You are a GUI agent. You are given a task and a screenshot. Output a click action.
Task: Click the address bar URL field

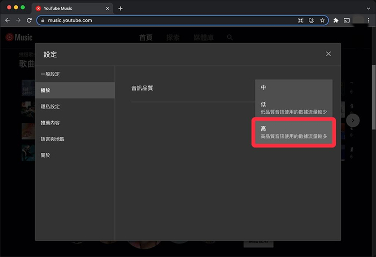coord(161,20)
